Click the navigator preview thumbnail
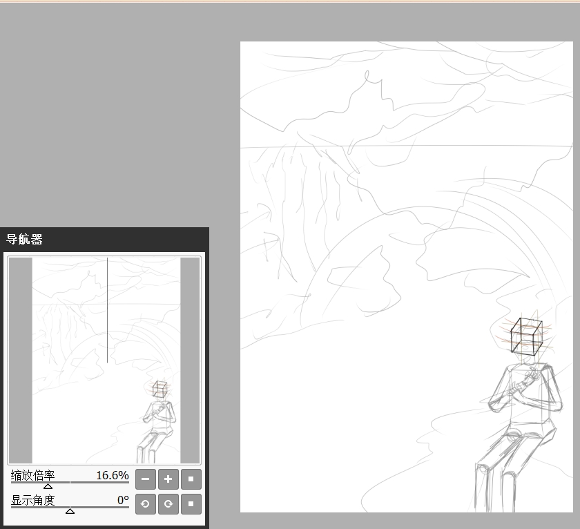This screenshot has width=580, height=529. 104,360
